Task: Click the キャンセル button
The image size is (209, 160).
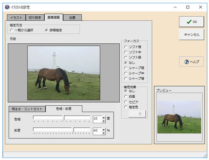Action: click(x=191, y=35)
